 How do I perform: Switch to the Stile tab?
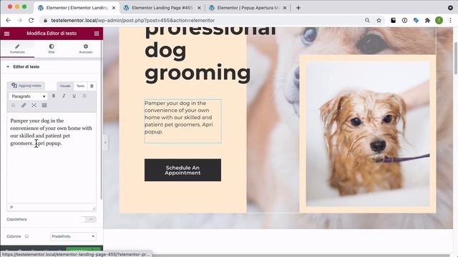52,49
